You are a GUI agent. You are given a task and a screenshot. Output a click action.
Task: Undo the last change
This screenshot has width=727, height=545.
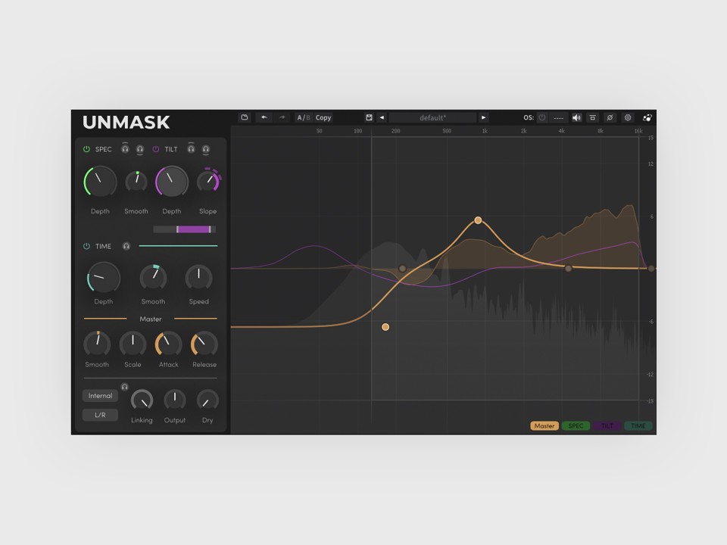point(264,118)
